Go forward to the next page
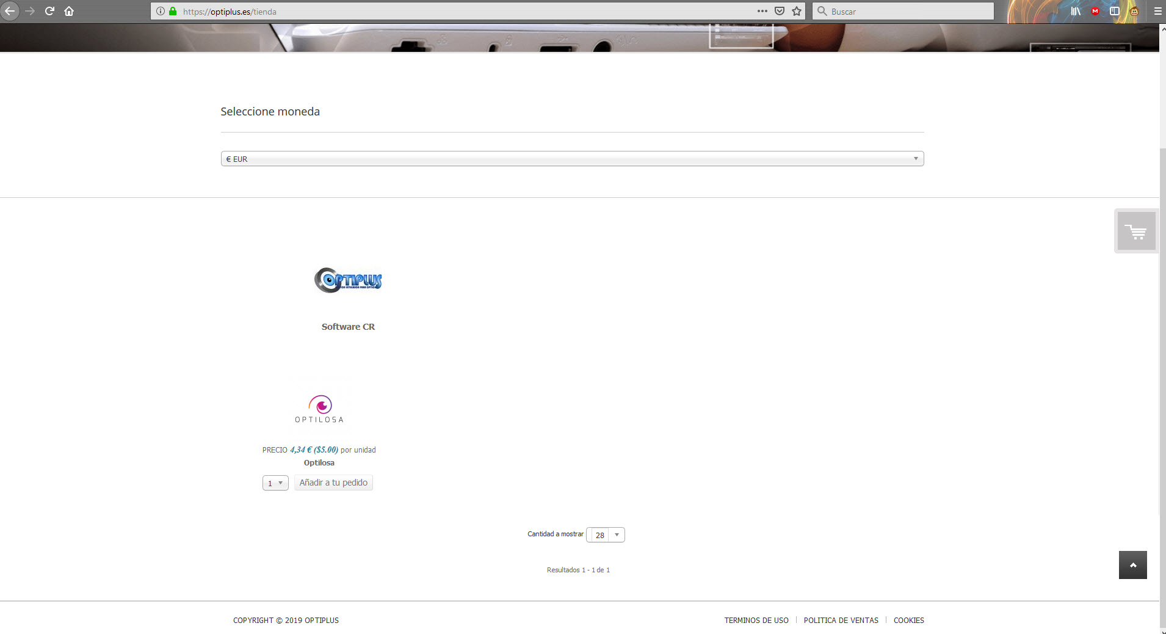Viewport: 1166px width, 634px height. click(x=30, y=11)
